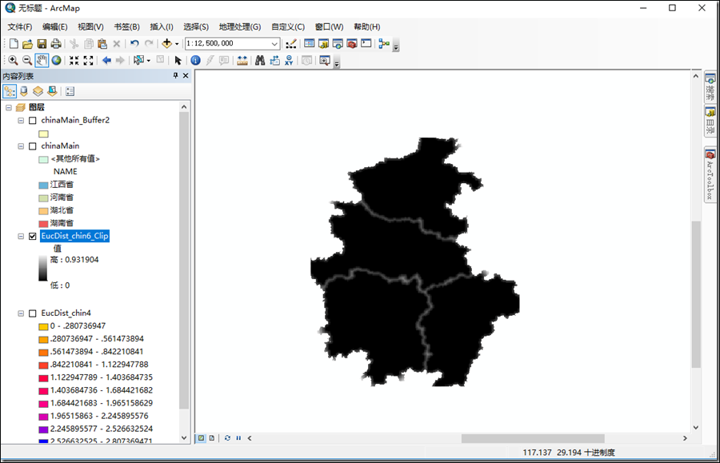Image resolution: width=720 pixels, height=463 pixels.
Task: Enable the chinaMain_Buffer2 layer checkbox
Action: pos(33,120)
